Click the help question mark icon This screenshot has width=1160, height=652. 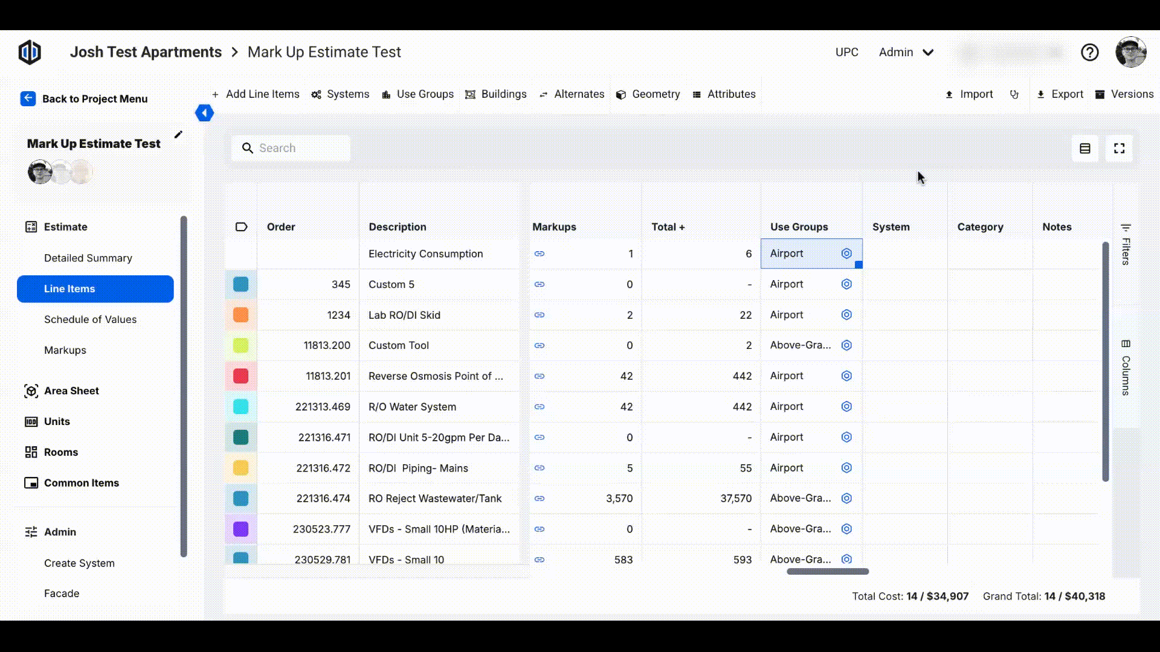click(1089, 53)
